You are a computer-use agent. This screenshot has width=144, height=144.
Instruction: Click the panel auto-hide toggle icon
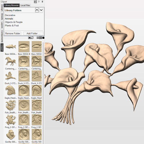(x=35, y=2)
